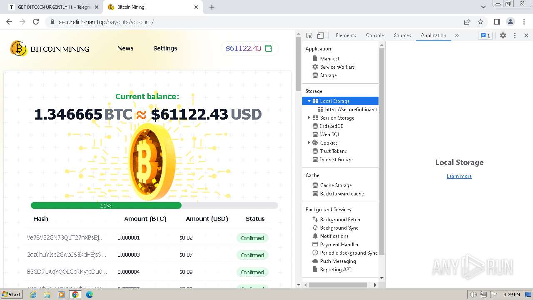Click the inspect element picker icon

pos(309,35)
